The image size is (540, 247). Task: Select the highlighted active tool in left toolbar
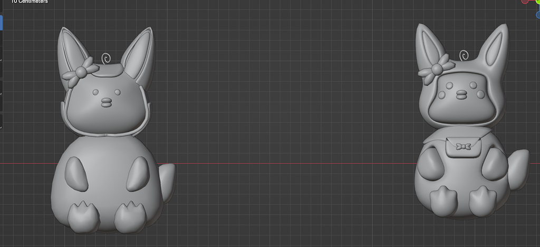click(1, 22)
